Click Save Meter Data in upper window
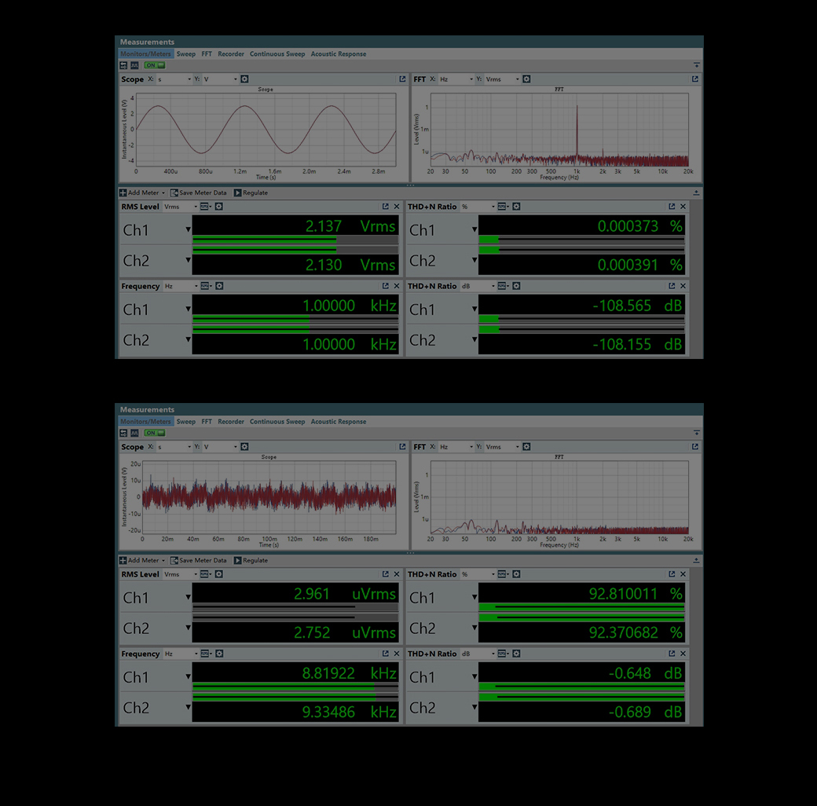 tap(199, 192)
